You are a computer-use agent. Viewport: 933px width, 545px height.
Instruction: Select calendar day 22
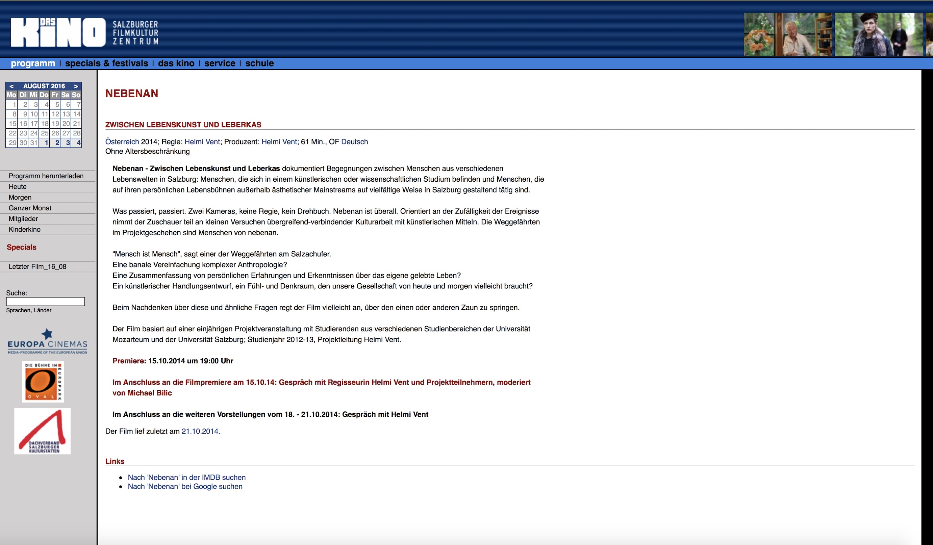point(12,133)
